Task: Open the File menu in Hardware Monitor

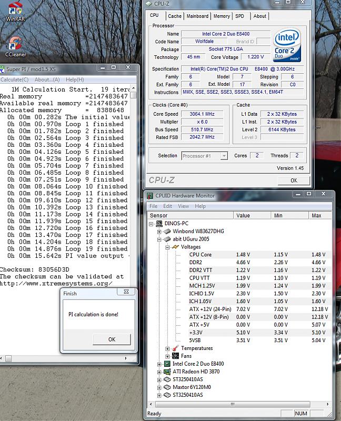Action: point(154,206)
